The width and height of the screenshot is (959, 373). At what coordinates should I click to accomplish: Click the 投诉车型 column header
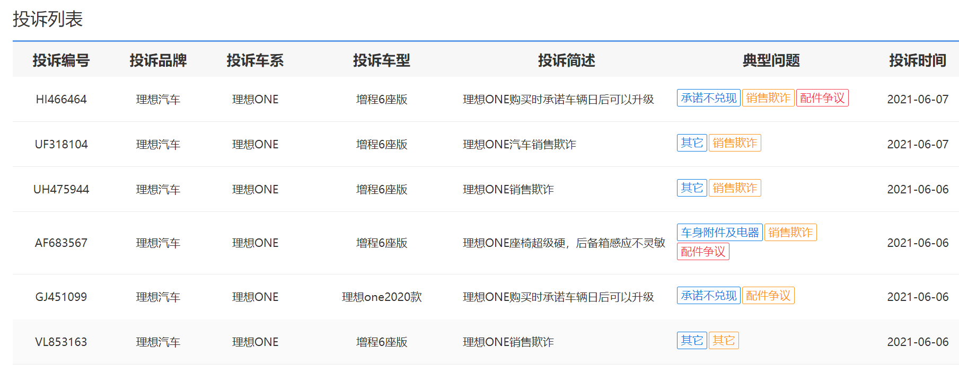(x=382, y=60)
